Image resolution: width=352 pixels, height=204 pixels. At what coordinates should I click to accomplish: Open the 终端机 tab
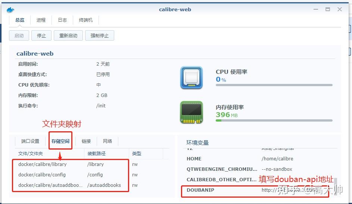tap(86, 20)
